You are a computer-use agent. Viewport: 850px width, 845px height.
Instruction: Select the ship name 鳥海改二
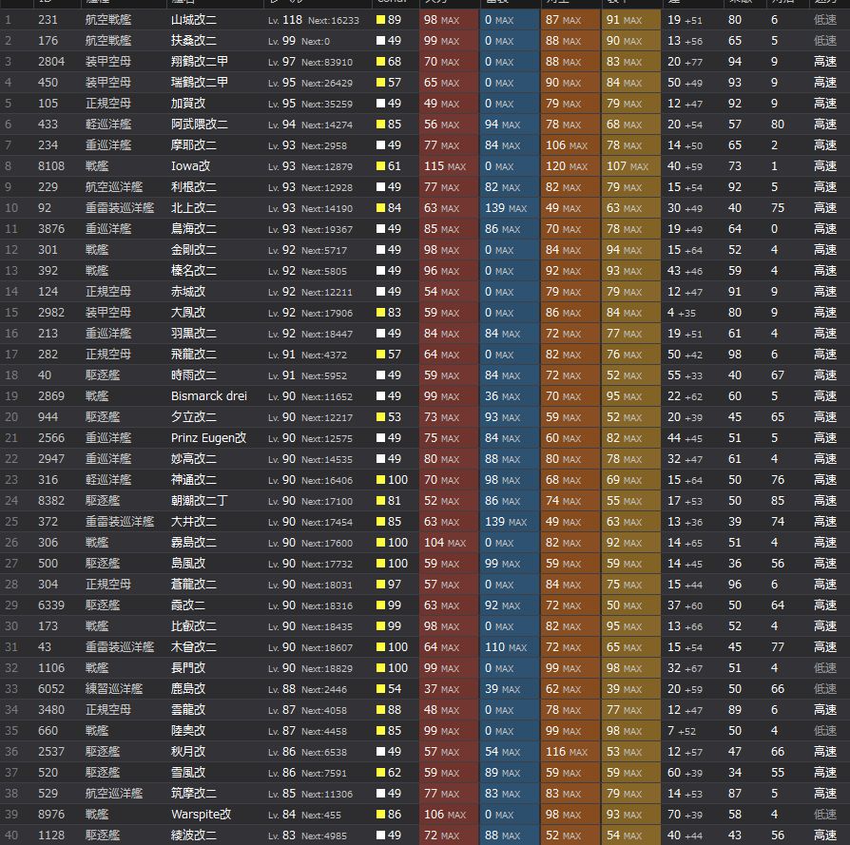coord(194,229)
